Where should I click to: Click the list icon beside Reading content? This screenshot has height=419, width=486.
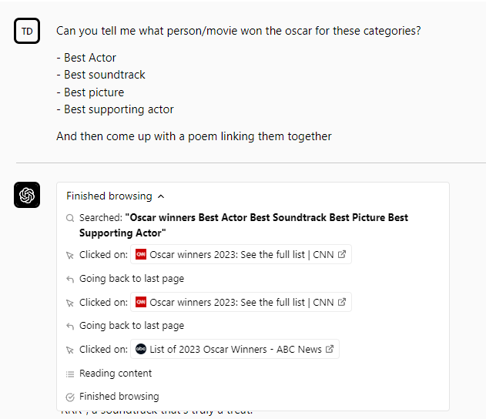point(70,374)
